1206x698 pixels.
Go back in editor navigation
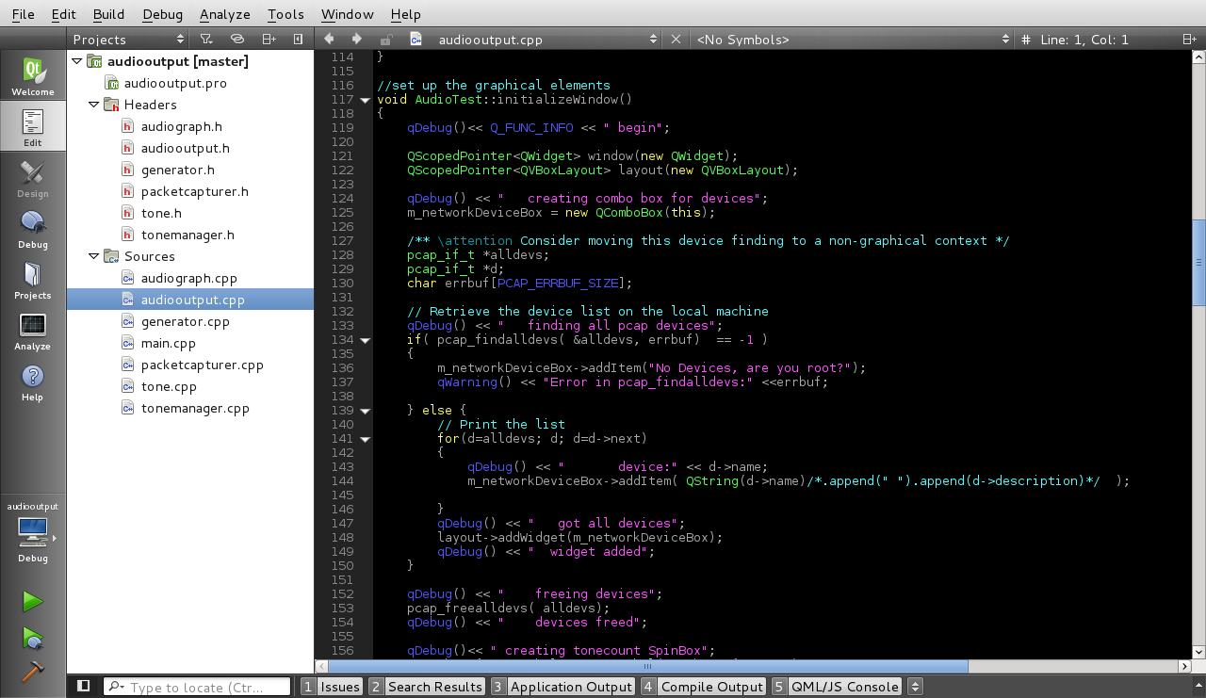329,40
